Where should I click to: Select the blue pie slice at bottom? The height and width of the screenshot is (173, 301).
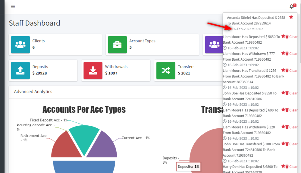pyautogui.click(x=84, y=167)
